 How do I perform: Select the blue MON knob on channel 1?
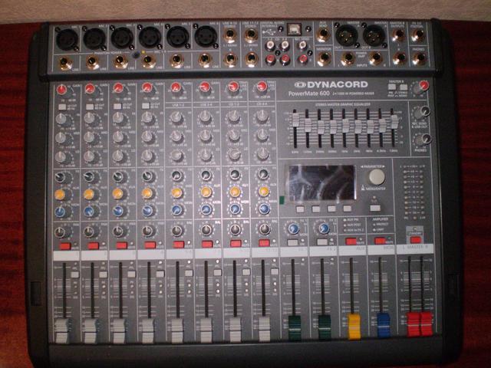click(x=60, y=211)
